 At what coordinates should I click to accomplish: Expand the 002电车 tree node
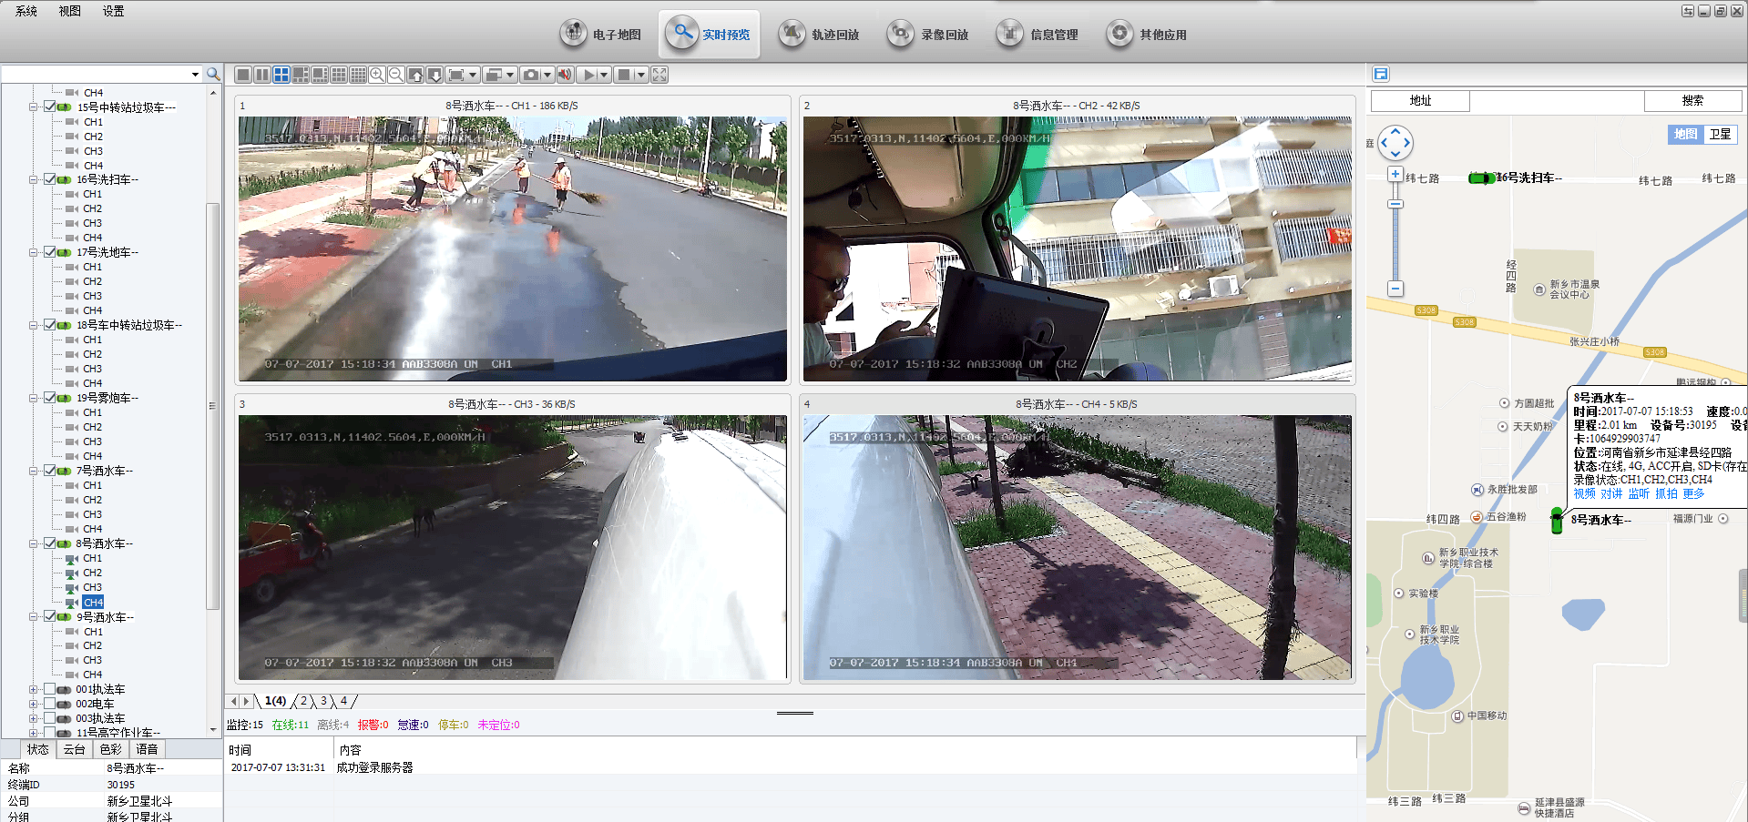pyautogui.click(x=34, y=704)
